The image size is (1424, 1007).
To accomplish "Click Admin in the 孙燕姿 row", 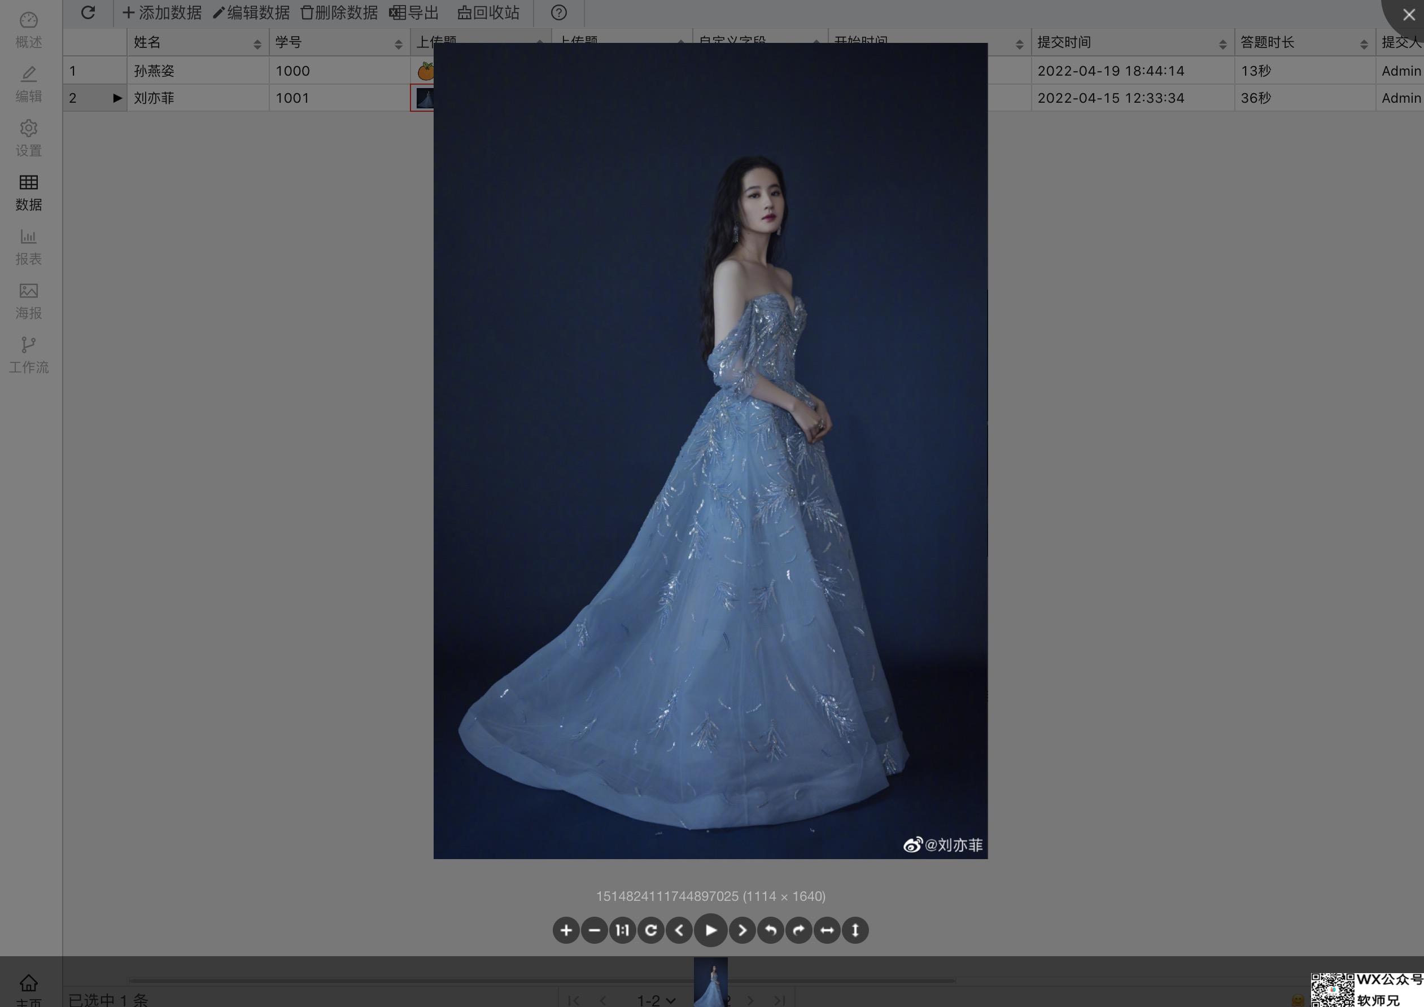I will tap(1401, 71).
